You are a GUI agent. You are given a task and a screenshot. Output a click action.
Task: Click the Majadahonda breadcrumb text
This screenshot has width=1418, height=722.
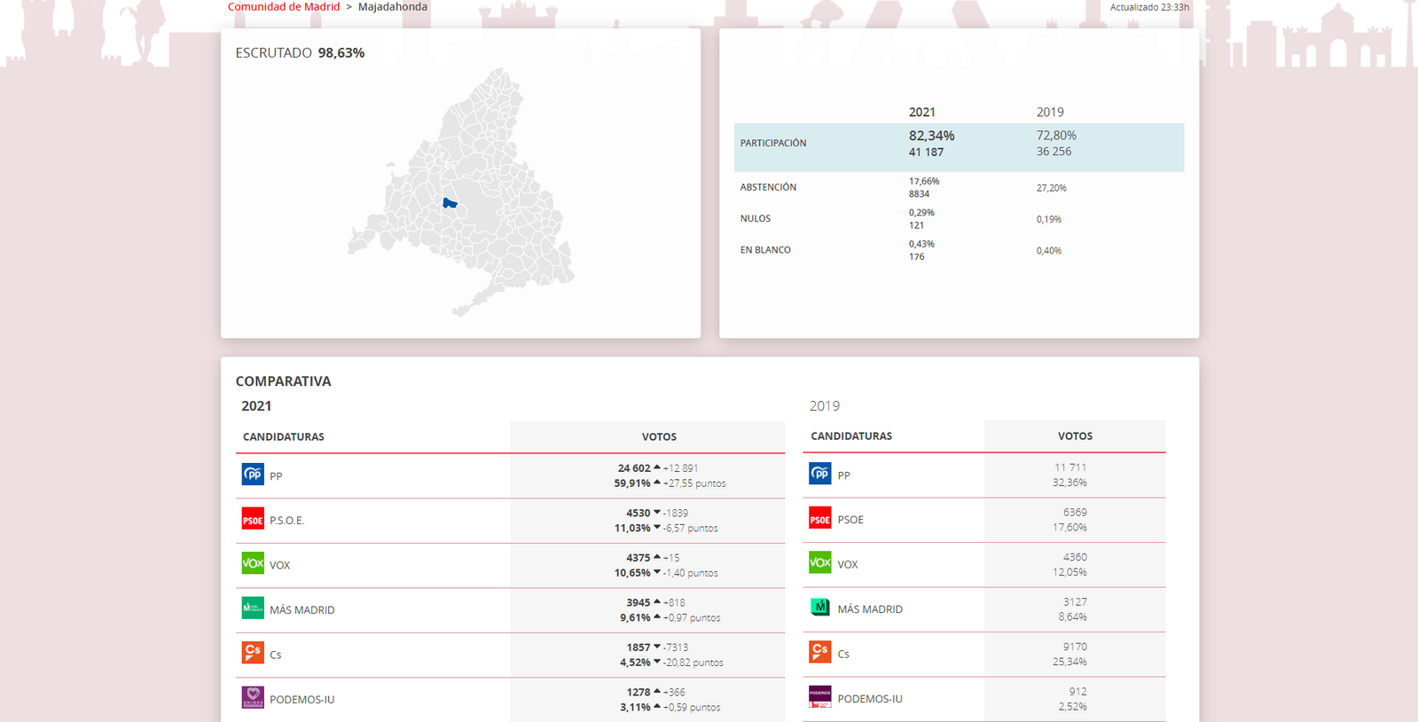click(393, 7)
